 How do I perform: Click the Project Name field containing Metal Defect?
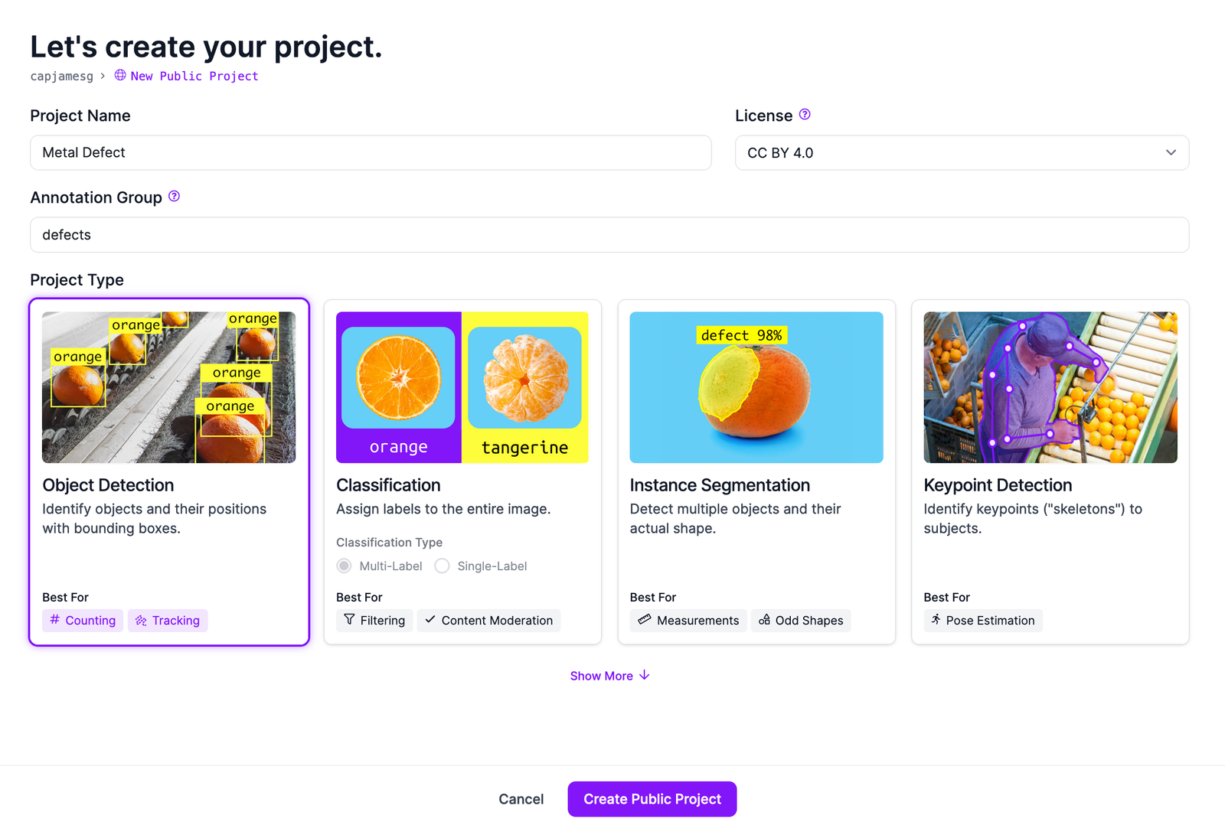tap(370, 152)
